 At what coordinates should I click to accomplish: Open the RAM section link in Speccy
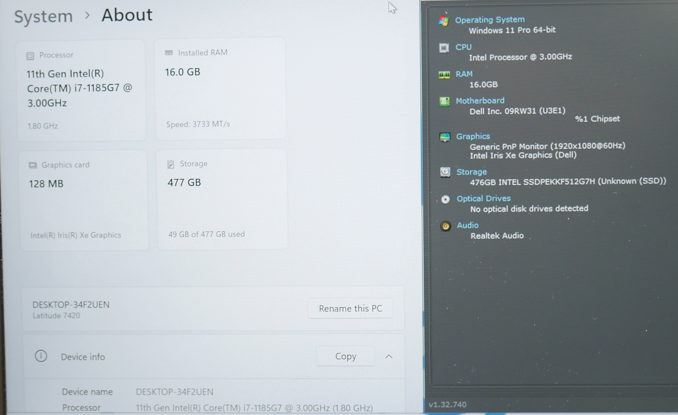tap(464, 74)
